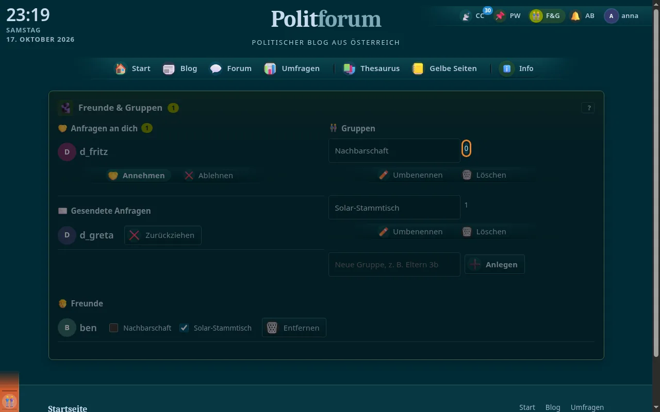The height and width of the screenshot is (412, 660).
Task: Delete the Solar-Stammtisch group
Action: 484,232
